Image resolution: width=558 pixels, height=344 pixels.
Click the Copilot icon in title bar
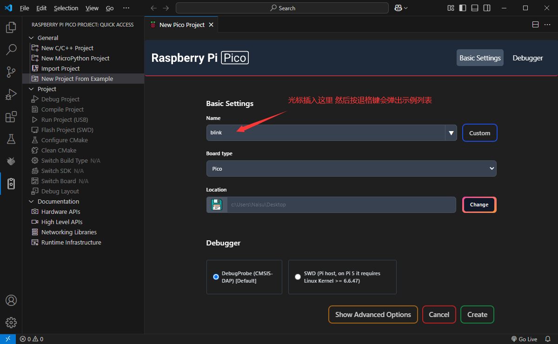(x=398, y=8)
